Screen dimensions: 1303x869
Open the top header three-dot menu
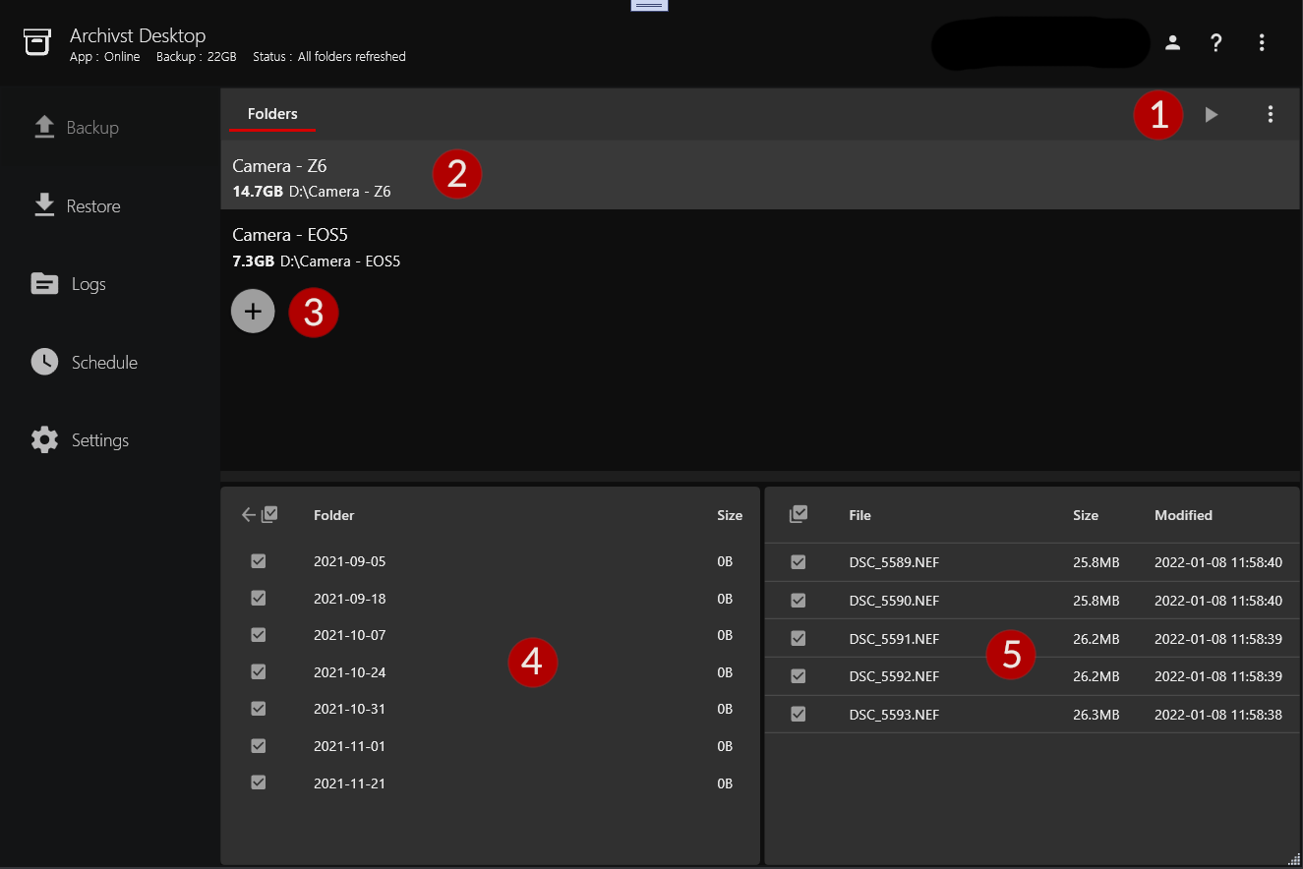[1262, 42]
